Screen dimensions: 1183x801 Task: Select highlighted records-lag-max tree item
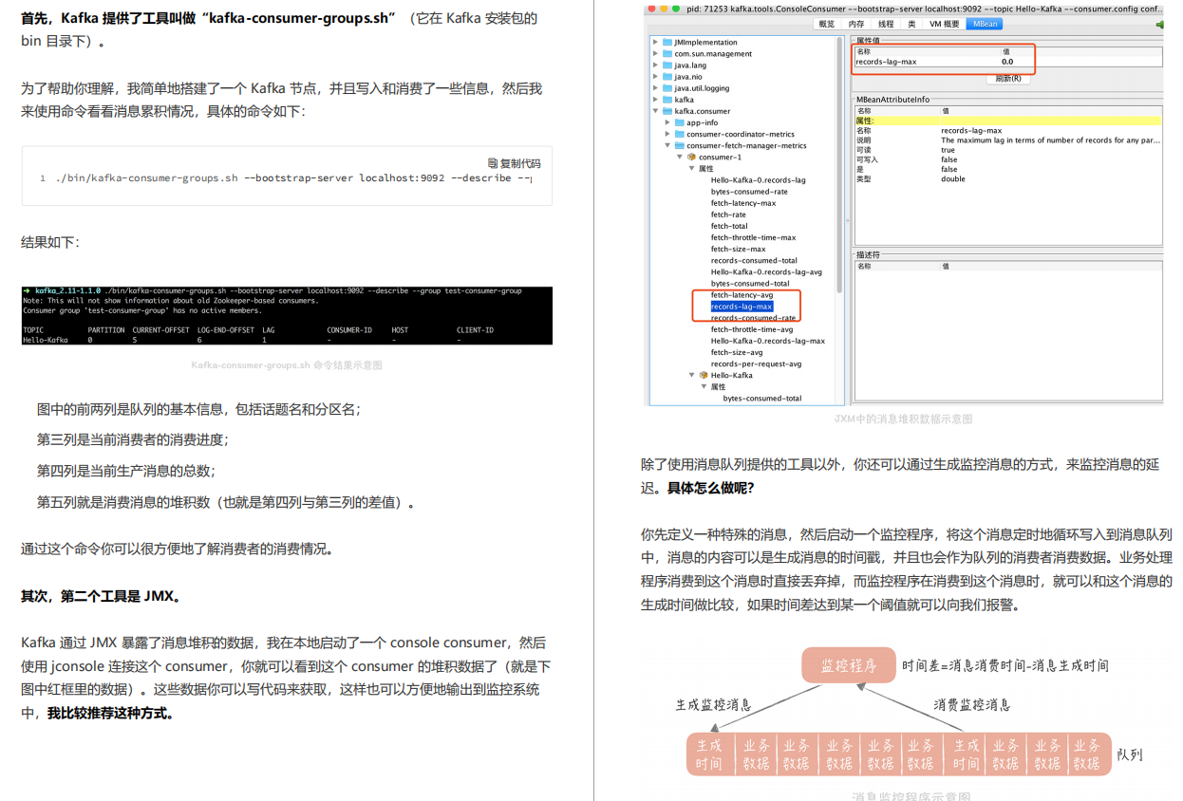(742, 307)
